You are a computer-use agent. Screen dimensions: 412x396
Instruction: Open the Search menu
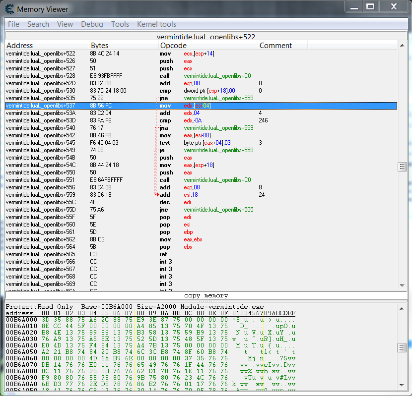click(38, 24)
